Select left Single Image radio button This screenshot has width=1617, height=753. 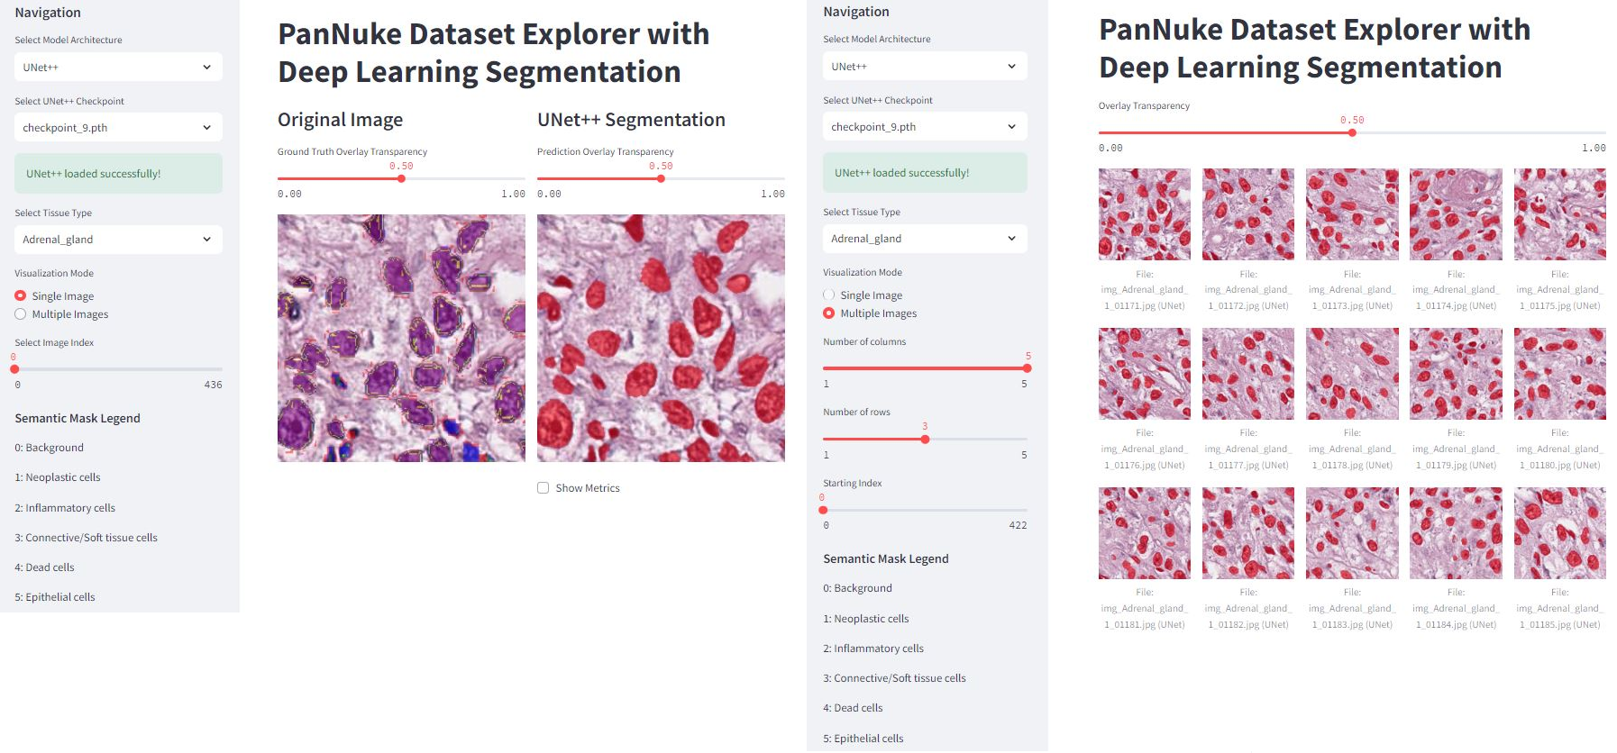coord(21,295)
